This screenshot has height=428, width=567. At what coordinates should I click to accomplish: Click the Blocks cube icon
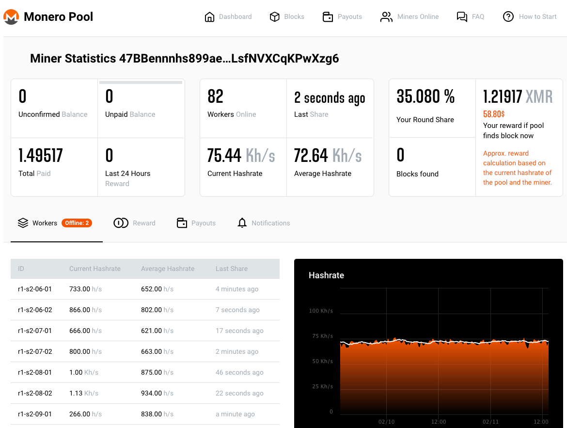click(x=275, y=17)
